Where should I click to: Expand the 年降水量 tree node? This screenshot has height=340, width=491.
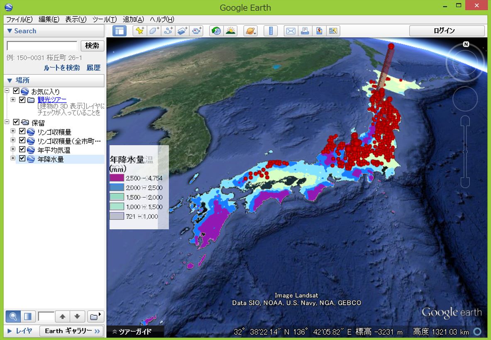pyautogui.click(x=13, y=158)
